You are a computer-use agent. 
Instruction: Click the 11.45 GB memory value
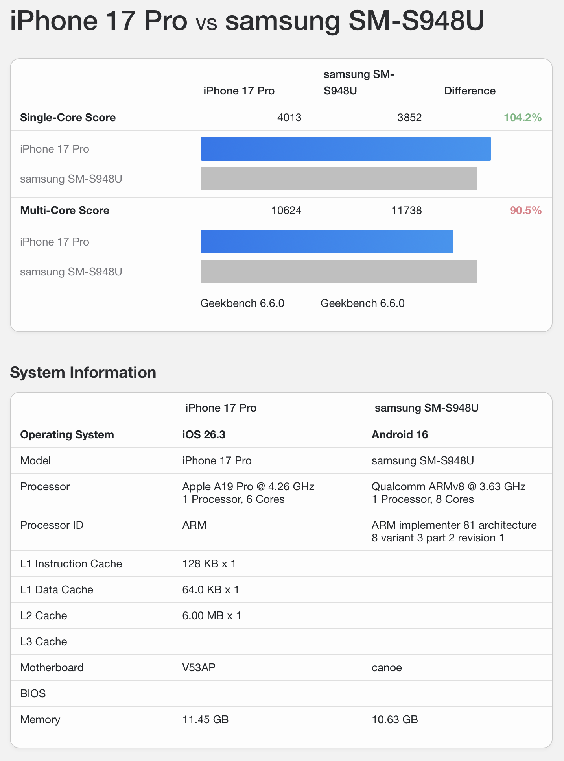205,720
